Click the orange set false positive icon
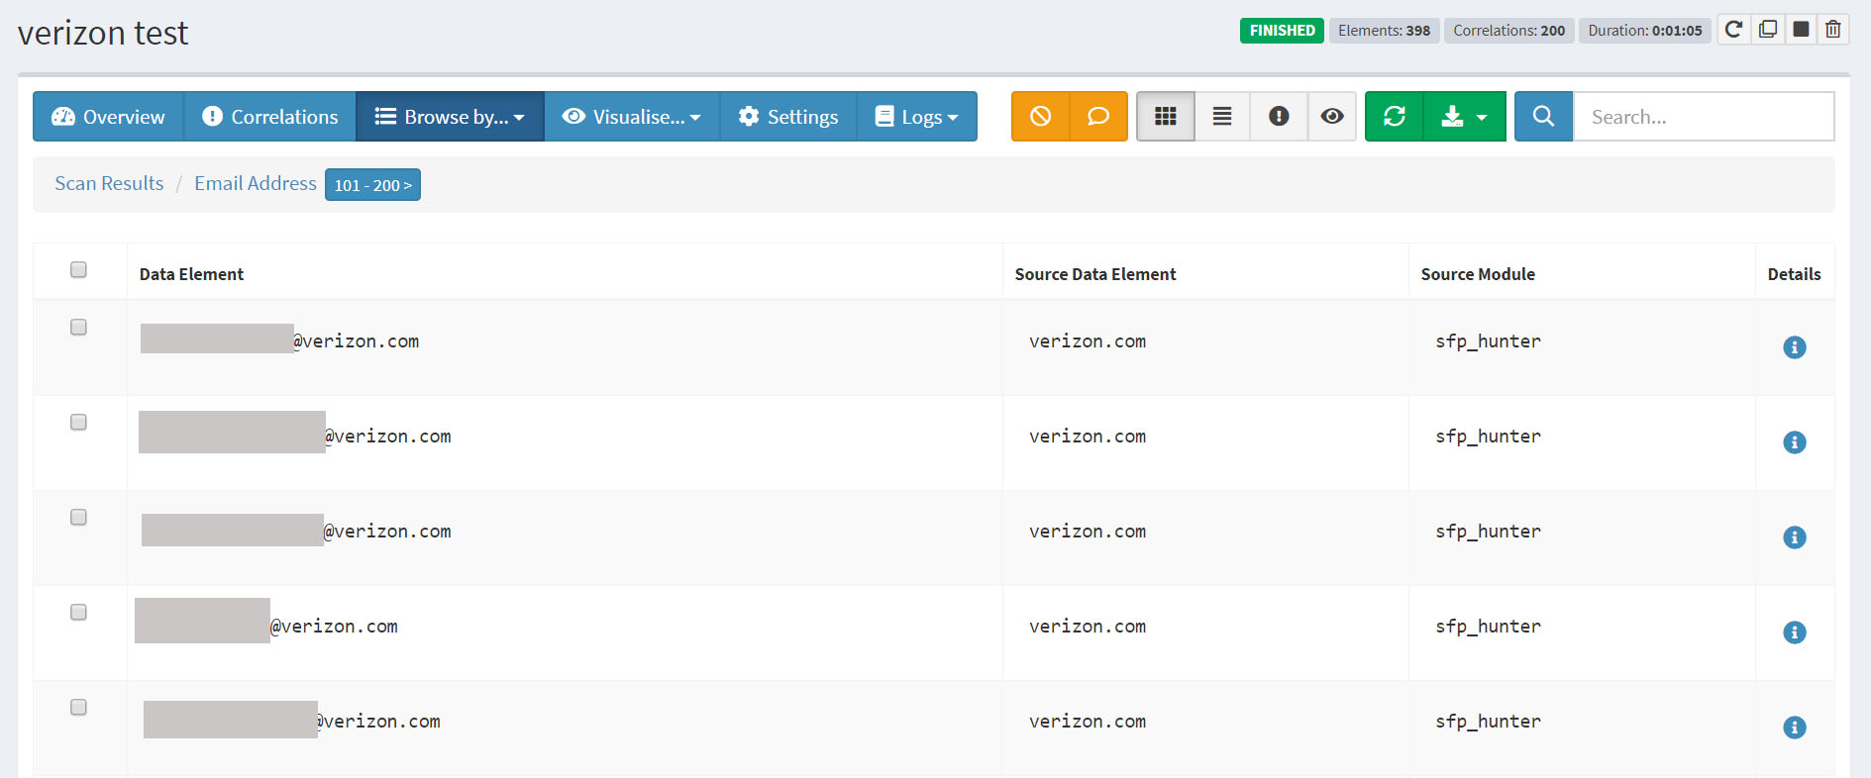 1040,117
